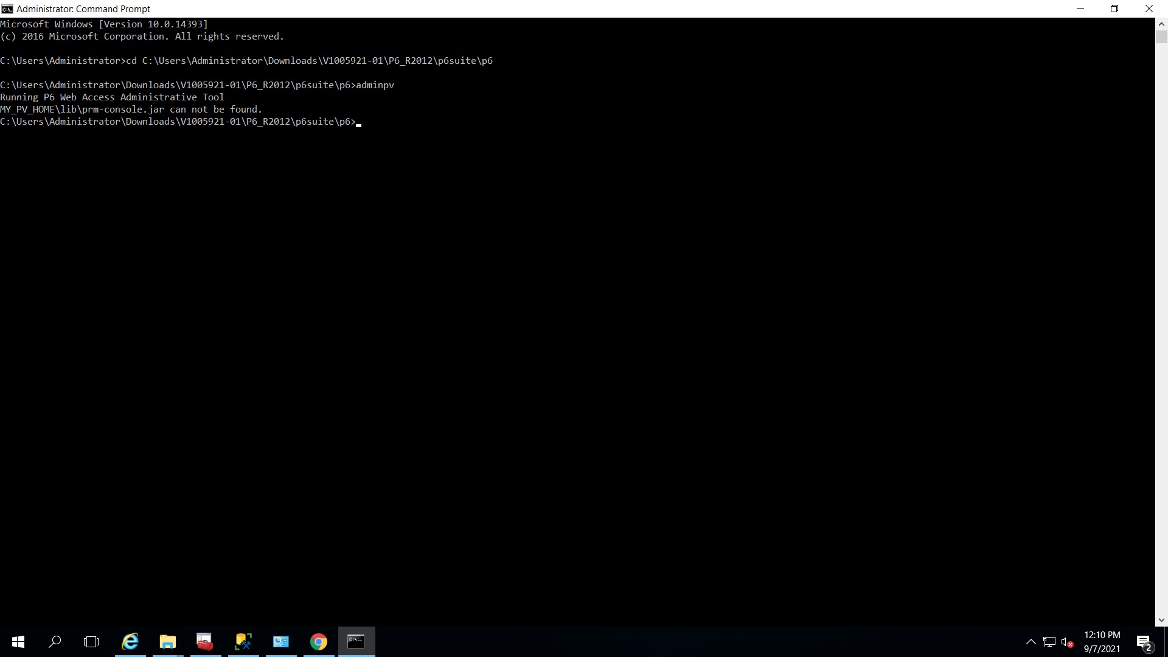Click the 'cd C:\Users\Administrator\Downloads' command line

[246, 61]
